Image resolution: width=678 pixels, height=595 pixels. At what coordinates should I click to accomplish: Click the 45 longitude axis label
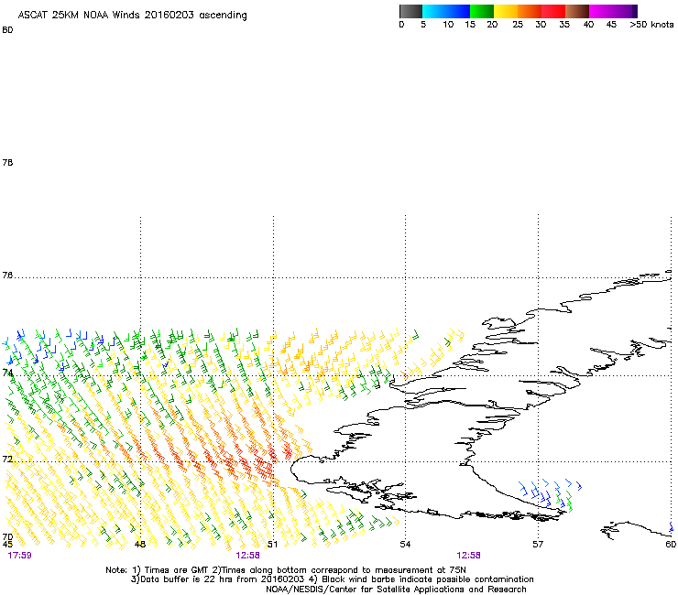(x=7, y=544)
